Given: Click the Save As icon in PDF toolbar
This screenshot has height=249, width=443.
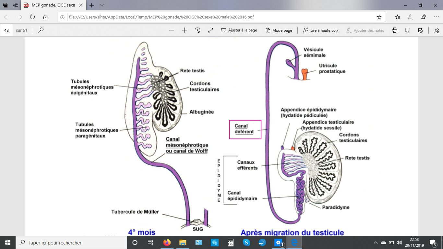Looking at the screenshot, I should (421, 30).
